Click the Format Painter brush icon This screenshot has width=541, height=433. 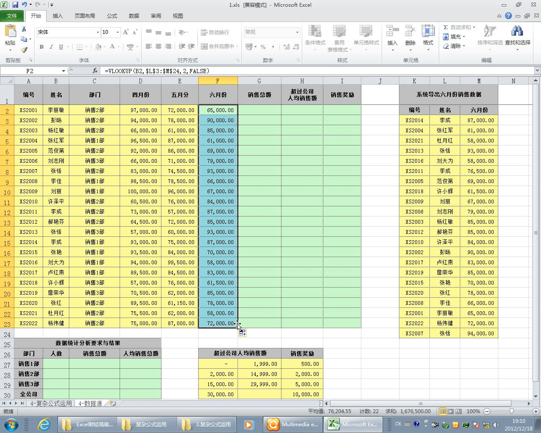tap(24, 49)
